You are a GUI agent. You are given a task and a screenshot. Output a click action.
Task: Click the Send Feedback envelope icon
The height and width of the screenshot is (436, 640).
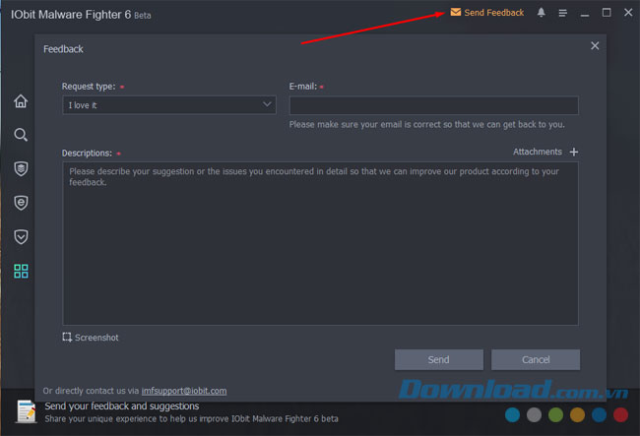(456, 12)
